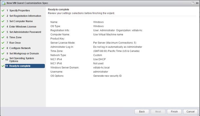200x116 pixels.
Task: Click the 'Generate new security ID' value
Action: click(x=107, y=76)
